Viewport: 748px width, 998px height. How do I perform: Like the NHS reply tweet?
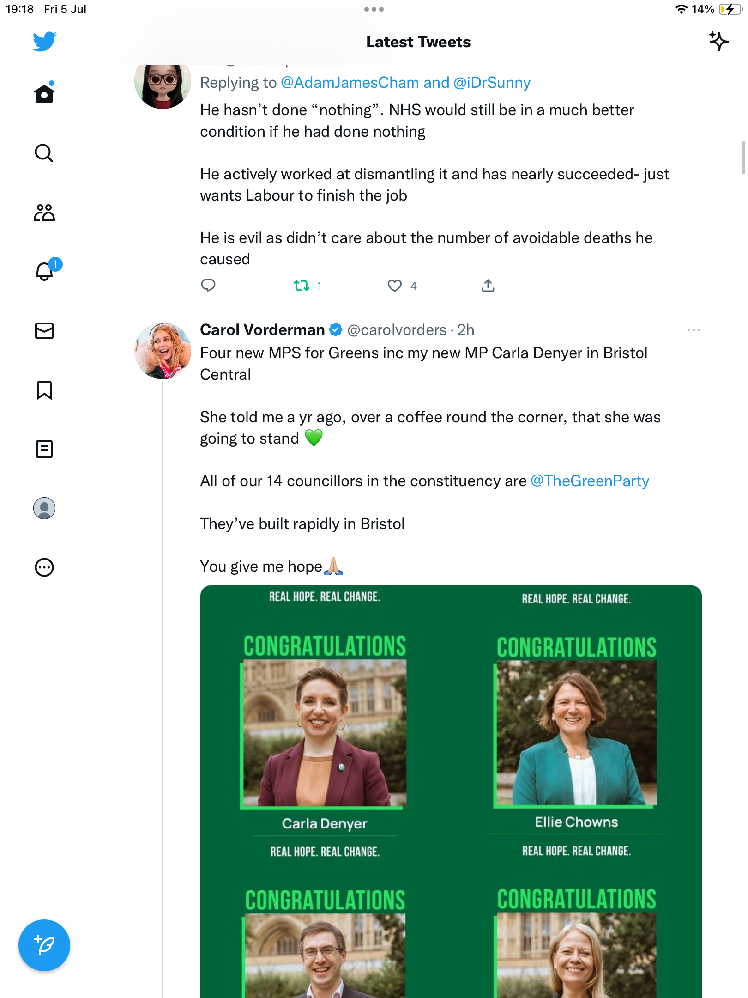tap(395, 286)
